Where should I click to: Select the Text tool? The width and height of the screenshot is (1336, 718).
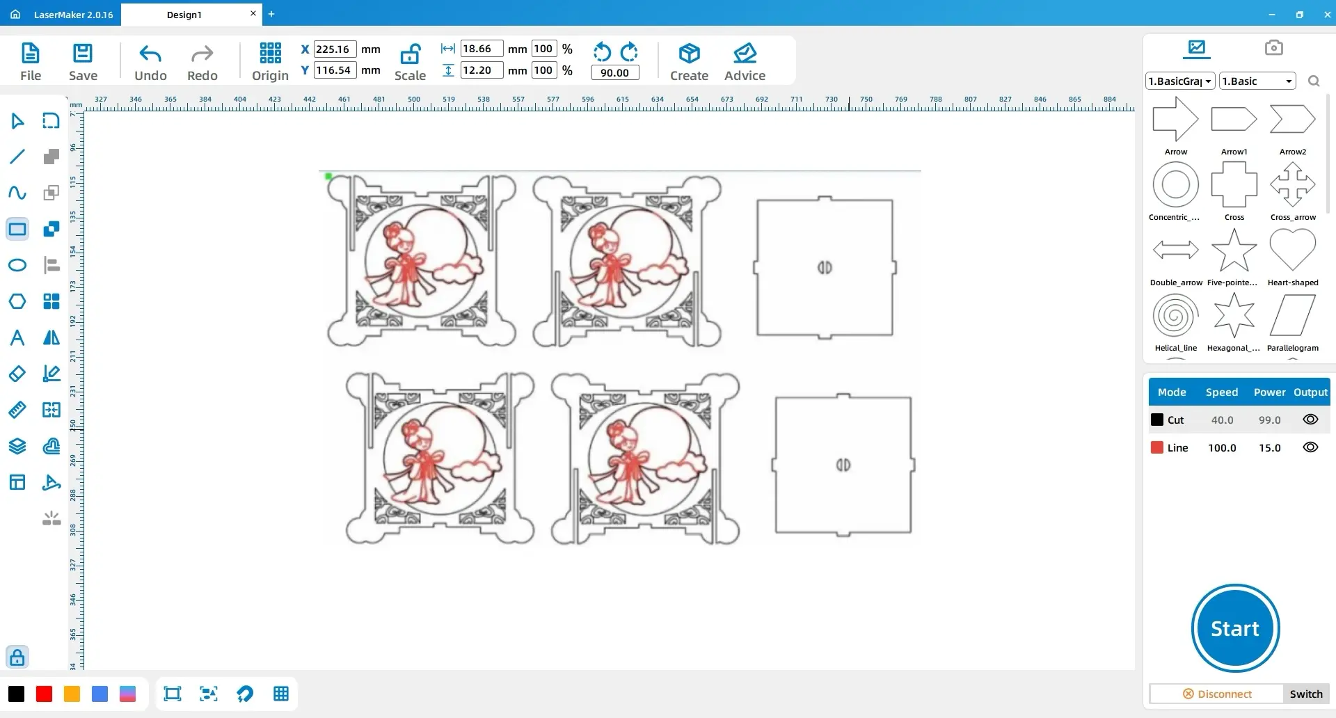click(x=17, y=337)
